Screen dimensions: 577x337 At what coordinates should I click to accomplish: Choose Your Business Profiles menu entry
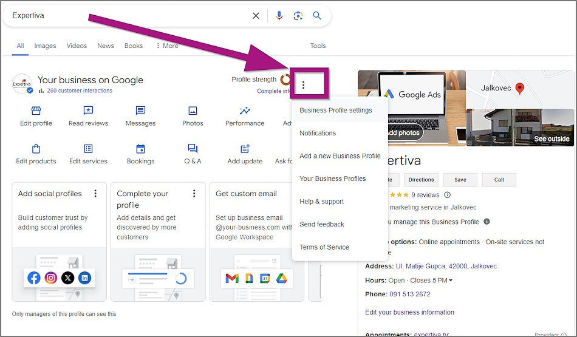[340, 179]
